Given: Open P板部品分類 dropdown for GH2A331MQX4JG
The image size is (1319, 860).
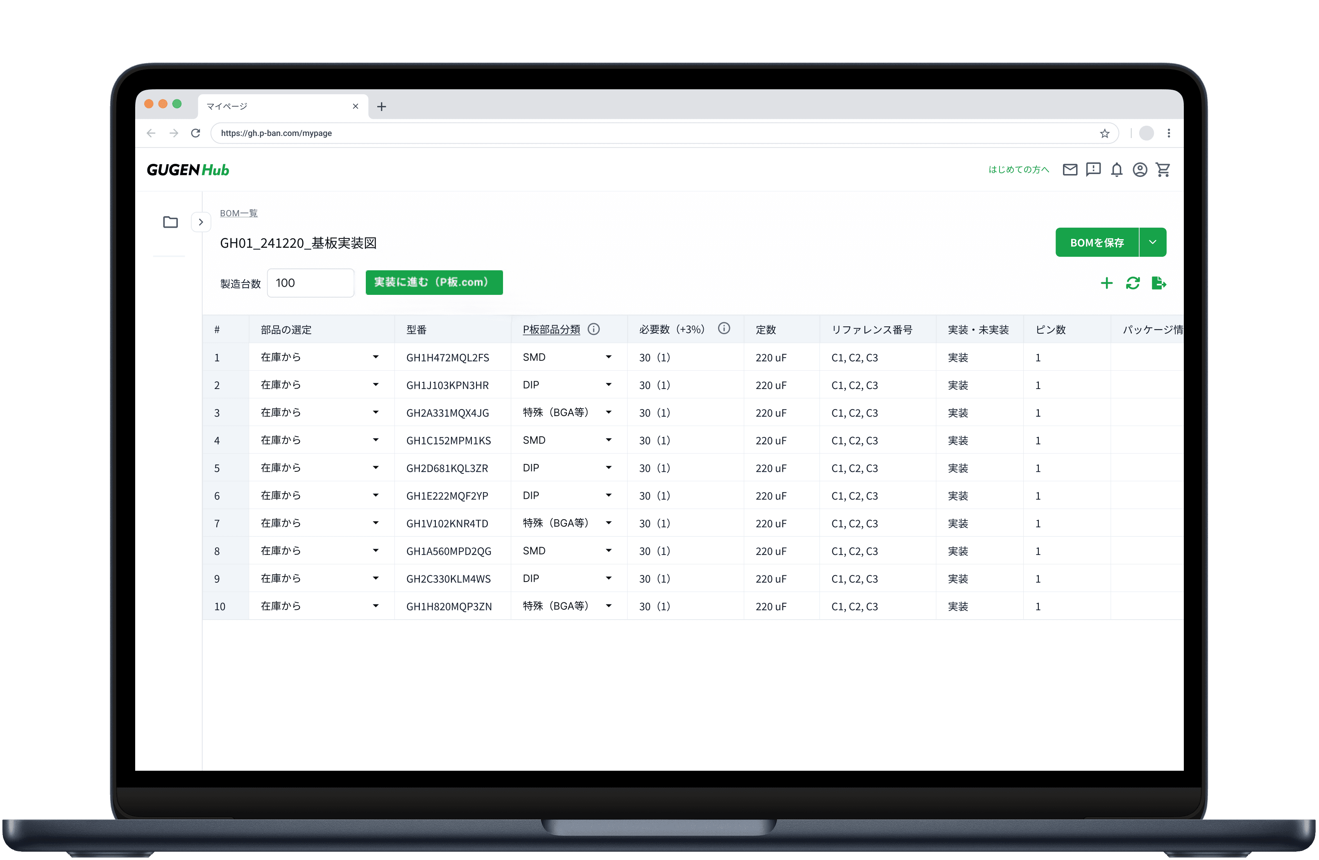Looking at the screenshot, I should pos(608,412).
